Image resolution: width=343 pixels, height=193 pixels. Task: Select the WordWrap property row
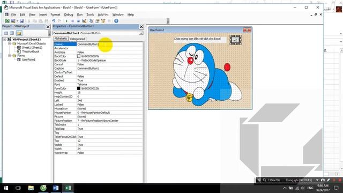click(x=99, y=153)
